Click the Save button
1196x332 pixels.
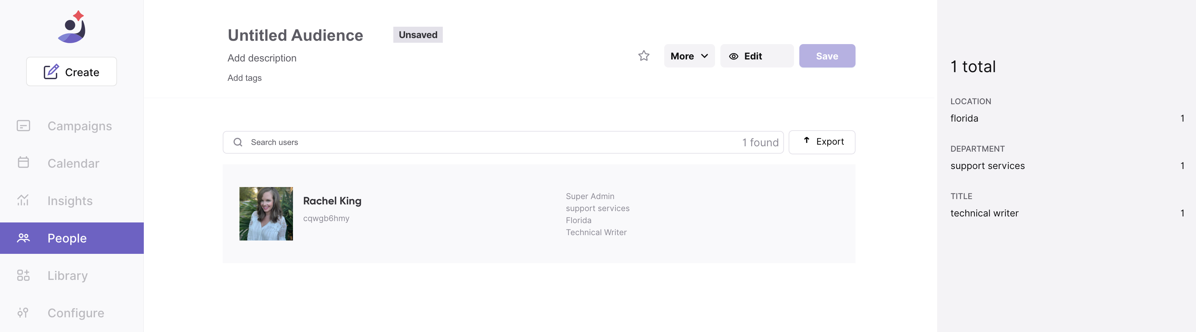tap(827, 56)
